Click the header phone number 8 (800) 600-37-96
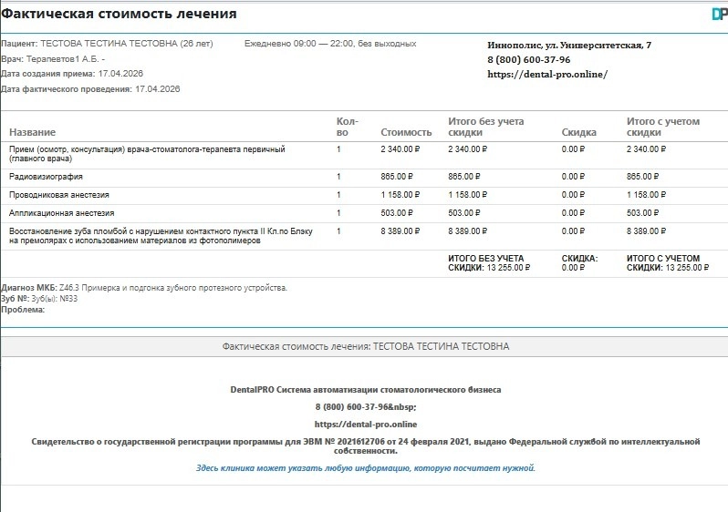 coord(528,60)
